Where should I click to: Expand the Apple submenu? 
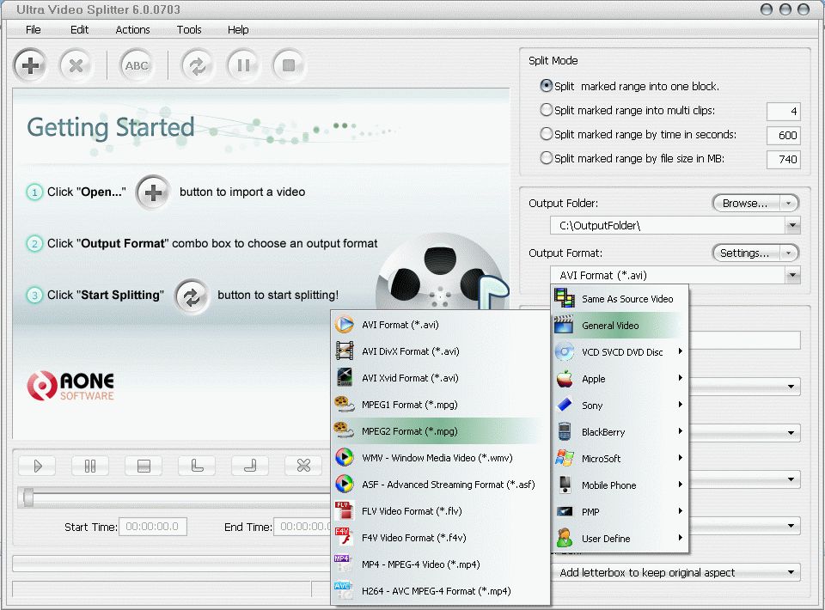point(620,379)
